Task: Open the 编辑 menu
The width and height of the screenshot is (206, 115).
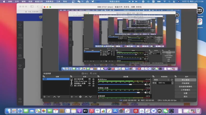Action: point(24,2)
